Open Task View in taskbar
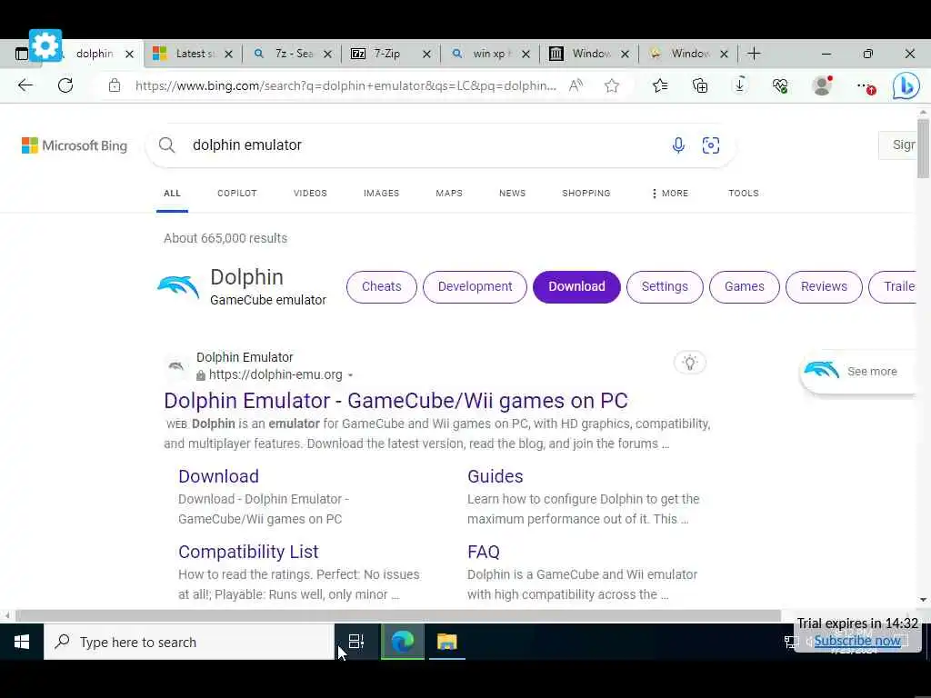 [356, 642]
